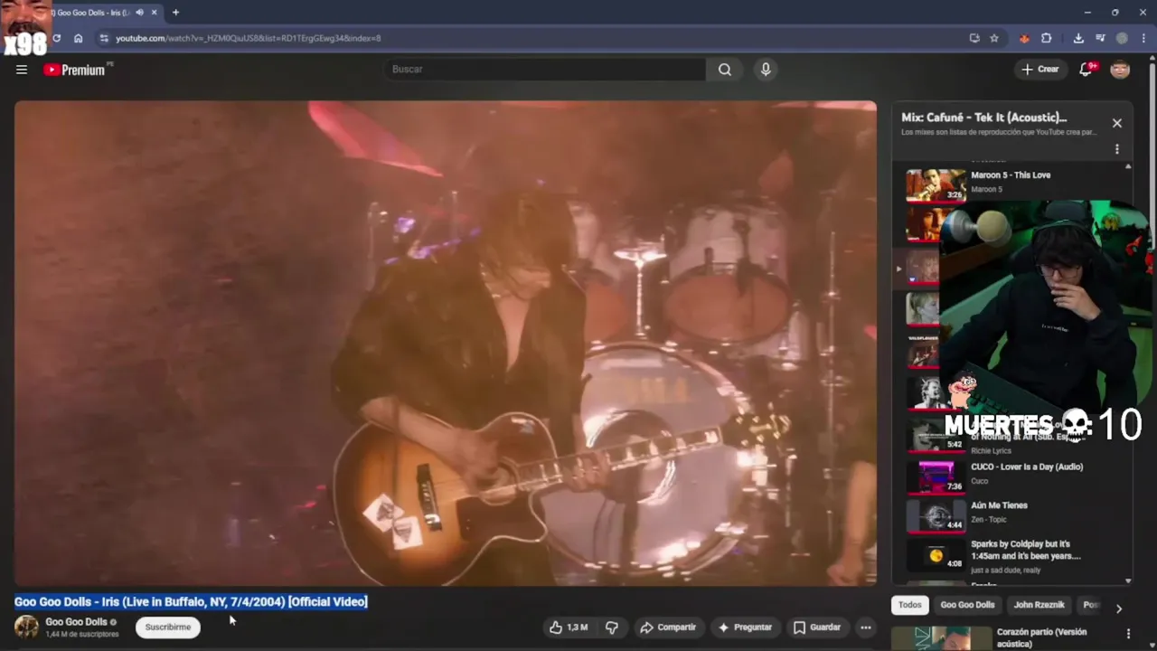Like the video with thumbs up

[x=569, y=627]
